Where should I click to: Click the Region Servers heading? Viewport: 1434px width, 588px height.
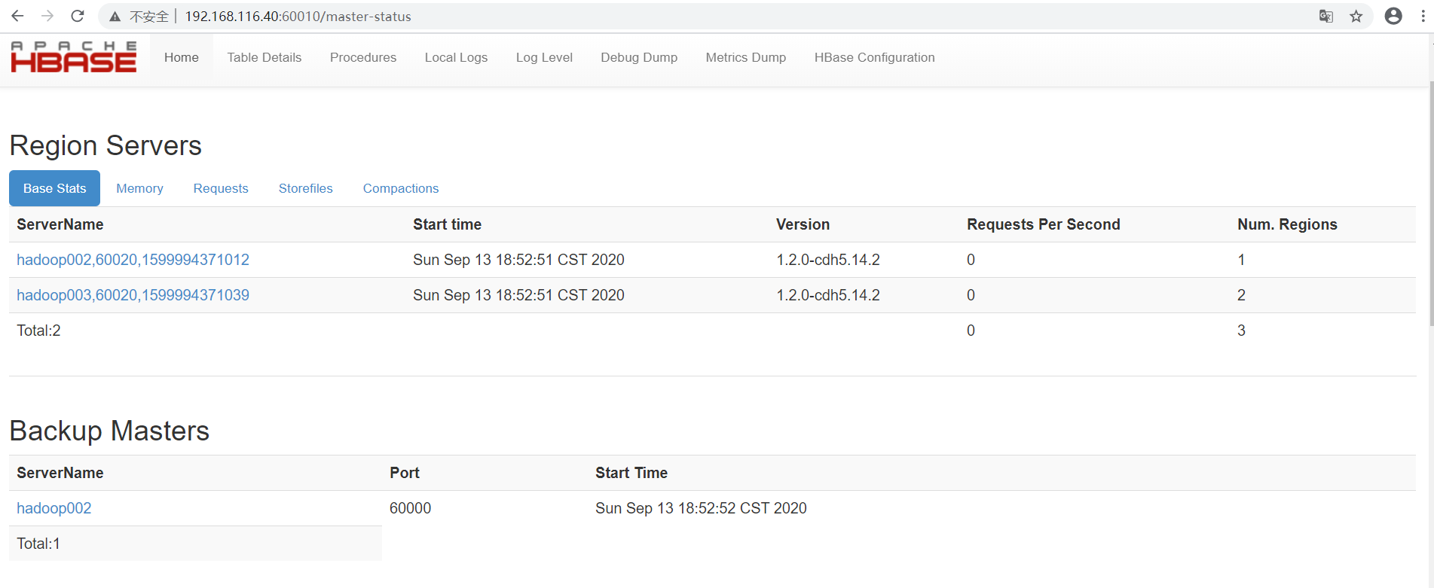[105, 145]
